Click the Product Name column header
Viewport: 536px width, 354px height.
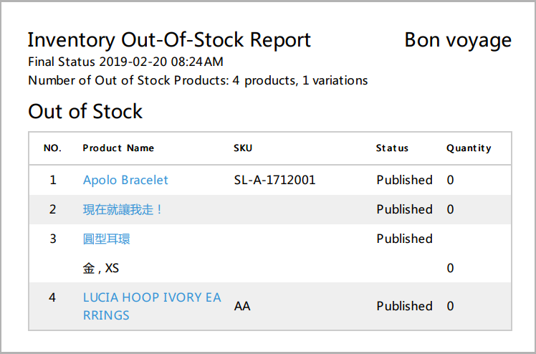118,148
